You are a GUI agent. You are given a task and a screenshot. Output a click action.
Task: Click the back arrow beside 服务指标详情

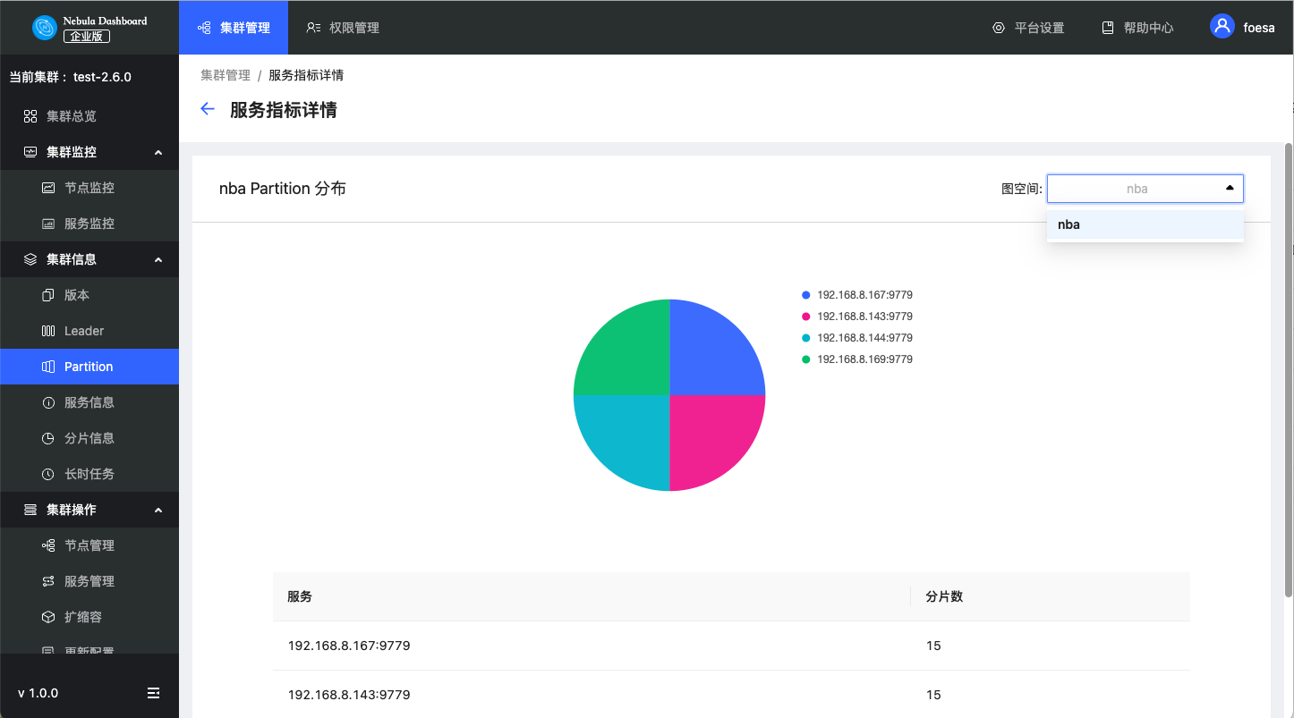tap(208, 109)
